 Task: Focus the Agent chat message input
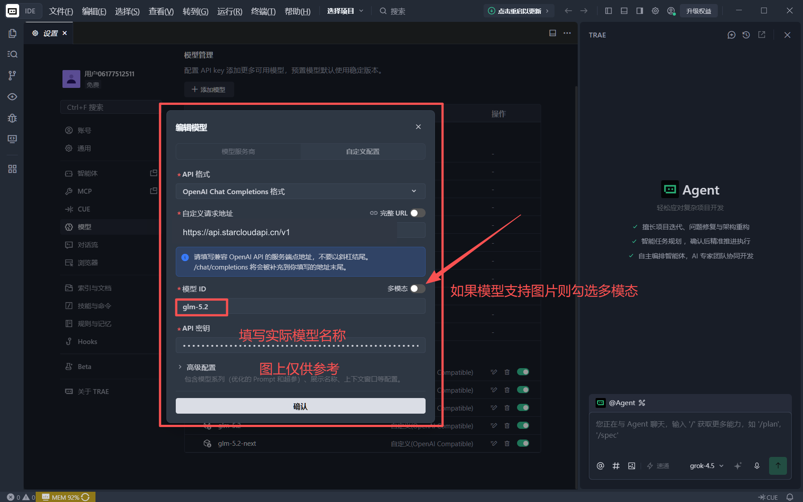pyautogui.click(x=690, y=431)
